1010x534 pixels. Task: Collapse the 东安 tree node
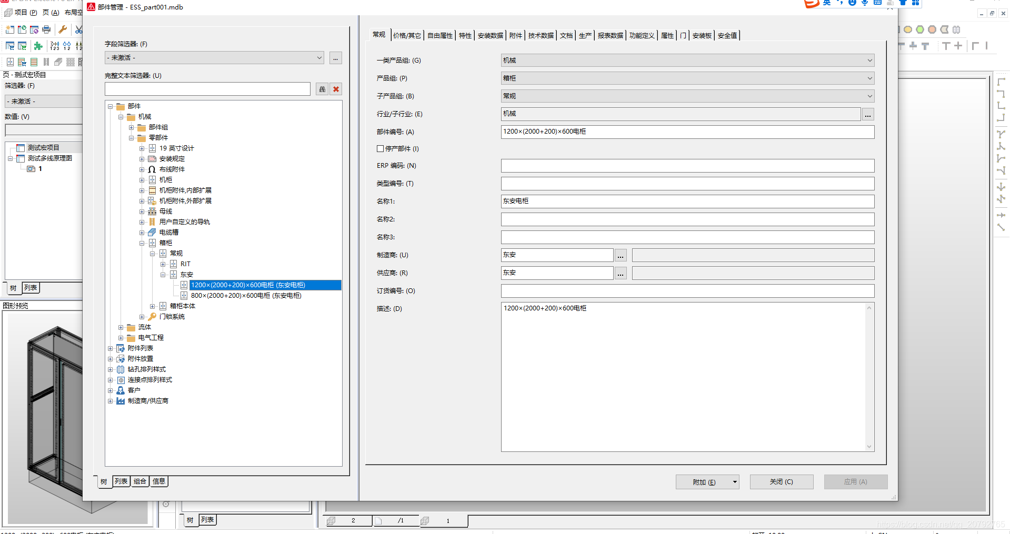pyautogui.click(x=163, y=275)
